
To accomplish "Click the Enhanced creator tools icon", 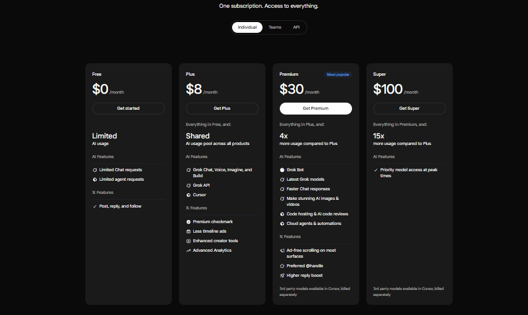I will click(189, 241).
